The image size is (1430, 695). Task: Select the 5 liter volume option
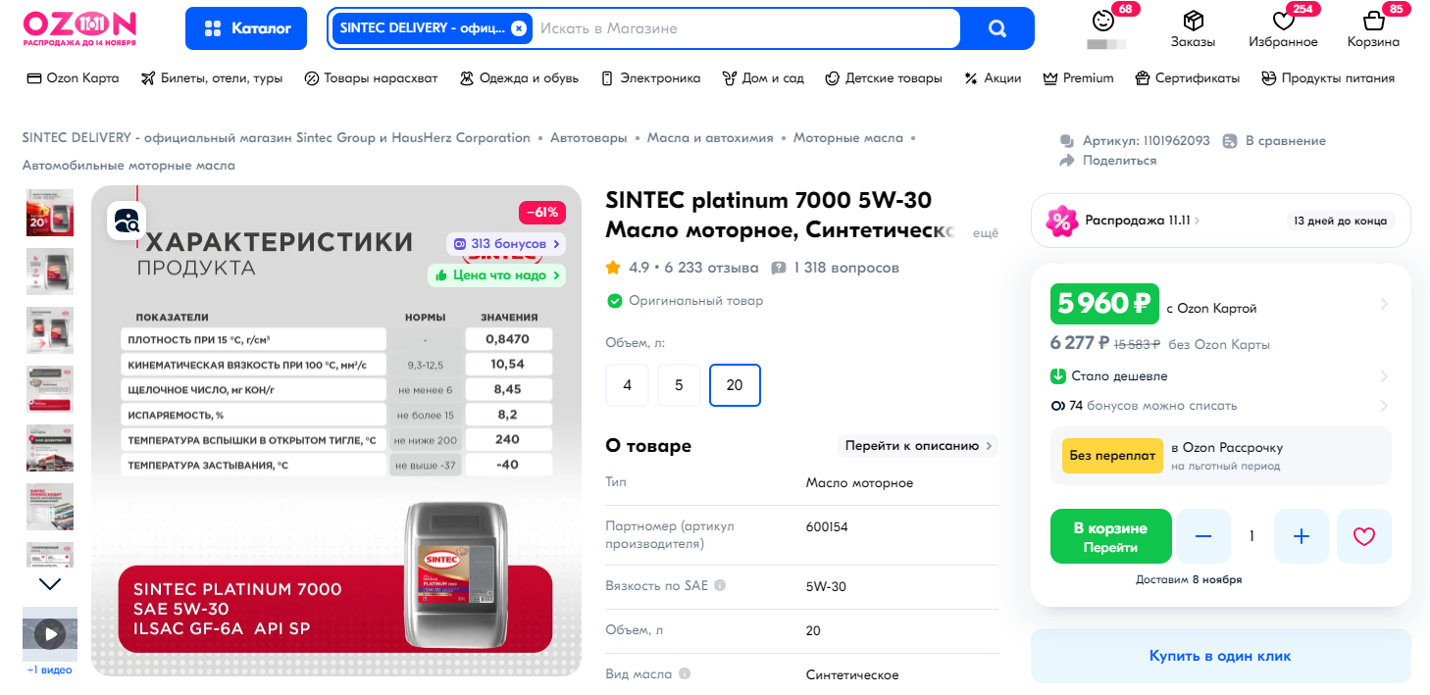(x=679, y=385)
